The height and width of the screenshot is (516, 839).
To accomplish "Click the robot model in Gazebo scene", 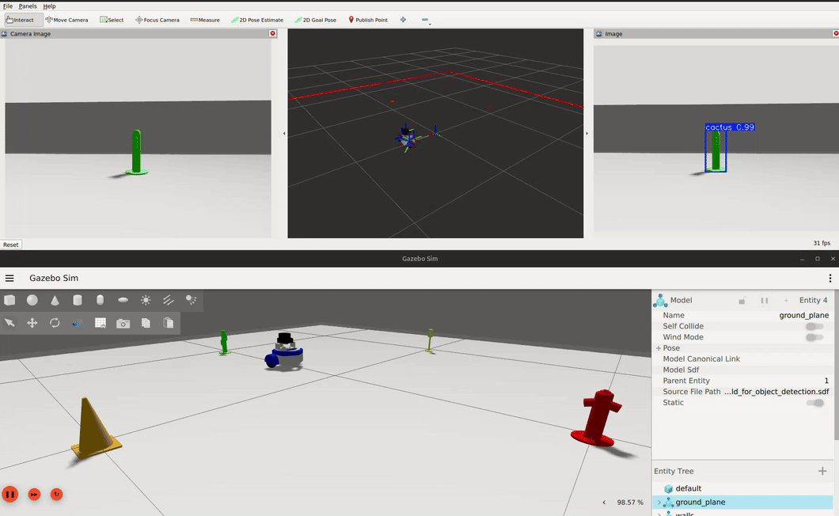I will click(x=284, y=351).
